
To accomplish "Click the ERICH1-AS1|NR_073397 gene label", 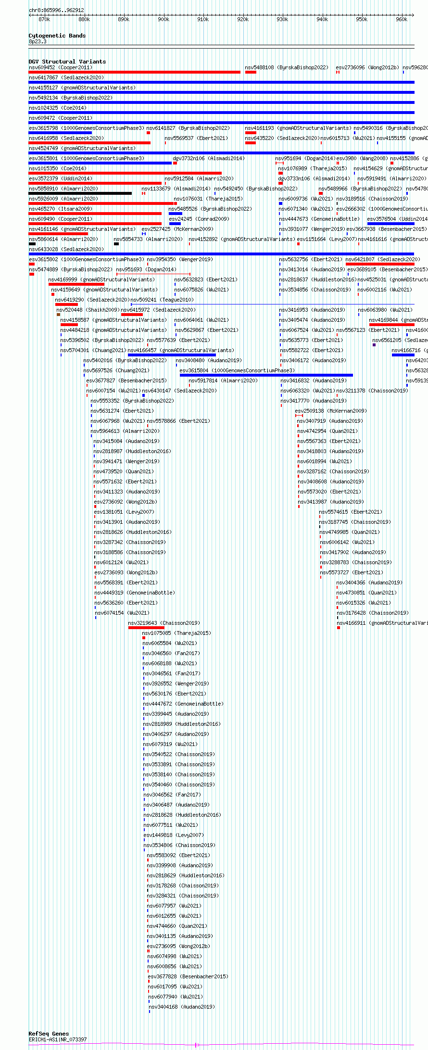I will [x=58, y=1039].
